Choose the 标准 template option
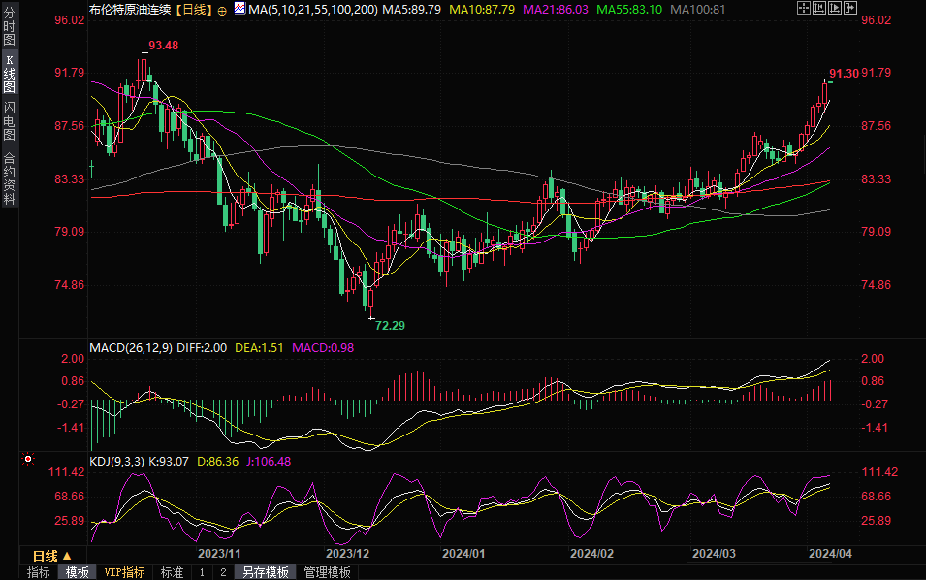 [x=172, y=572]
